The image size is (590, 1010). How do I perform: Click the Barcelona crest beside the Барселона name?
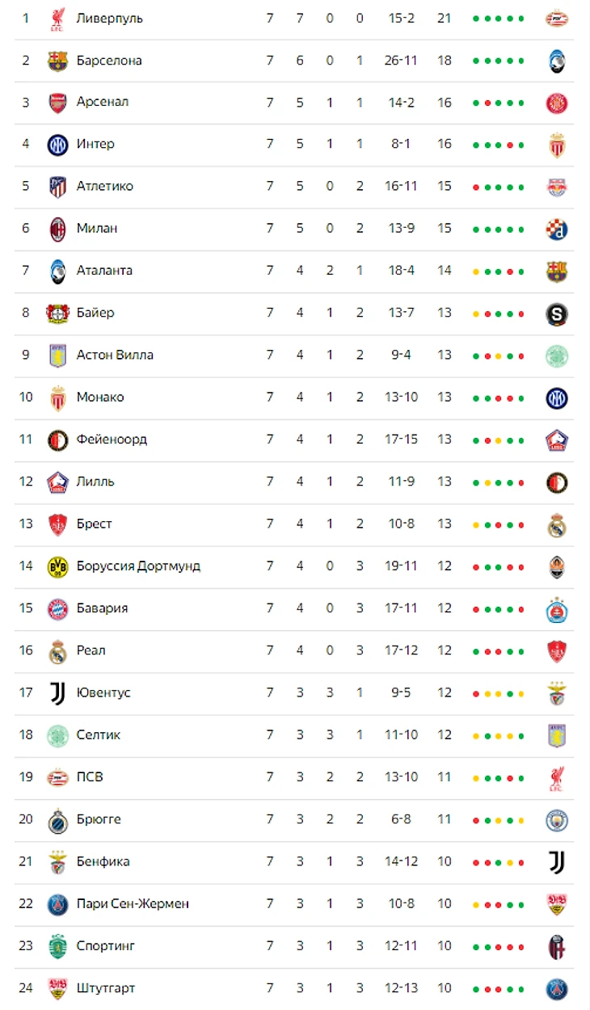(x=57, y=60)
